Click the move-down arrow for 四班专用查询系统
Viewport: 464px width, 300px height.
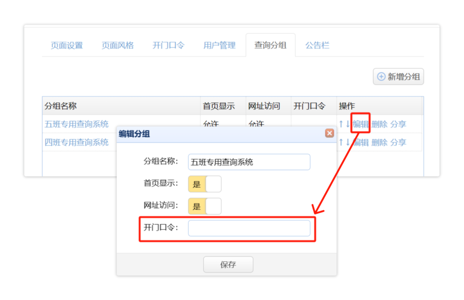[x=348, y=142]
